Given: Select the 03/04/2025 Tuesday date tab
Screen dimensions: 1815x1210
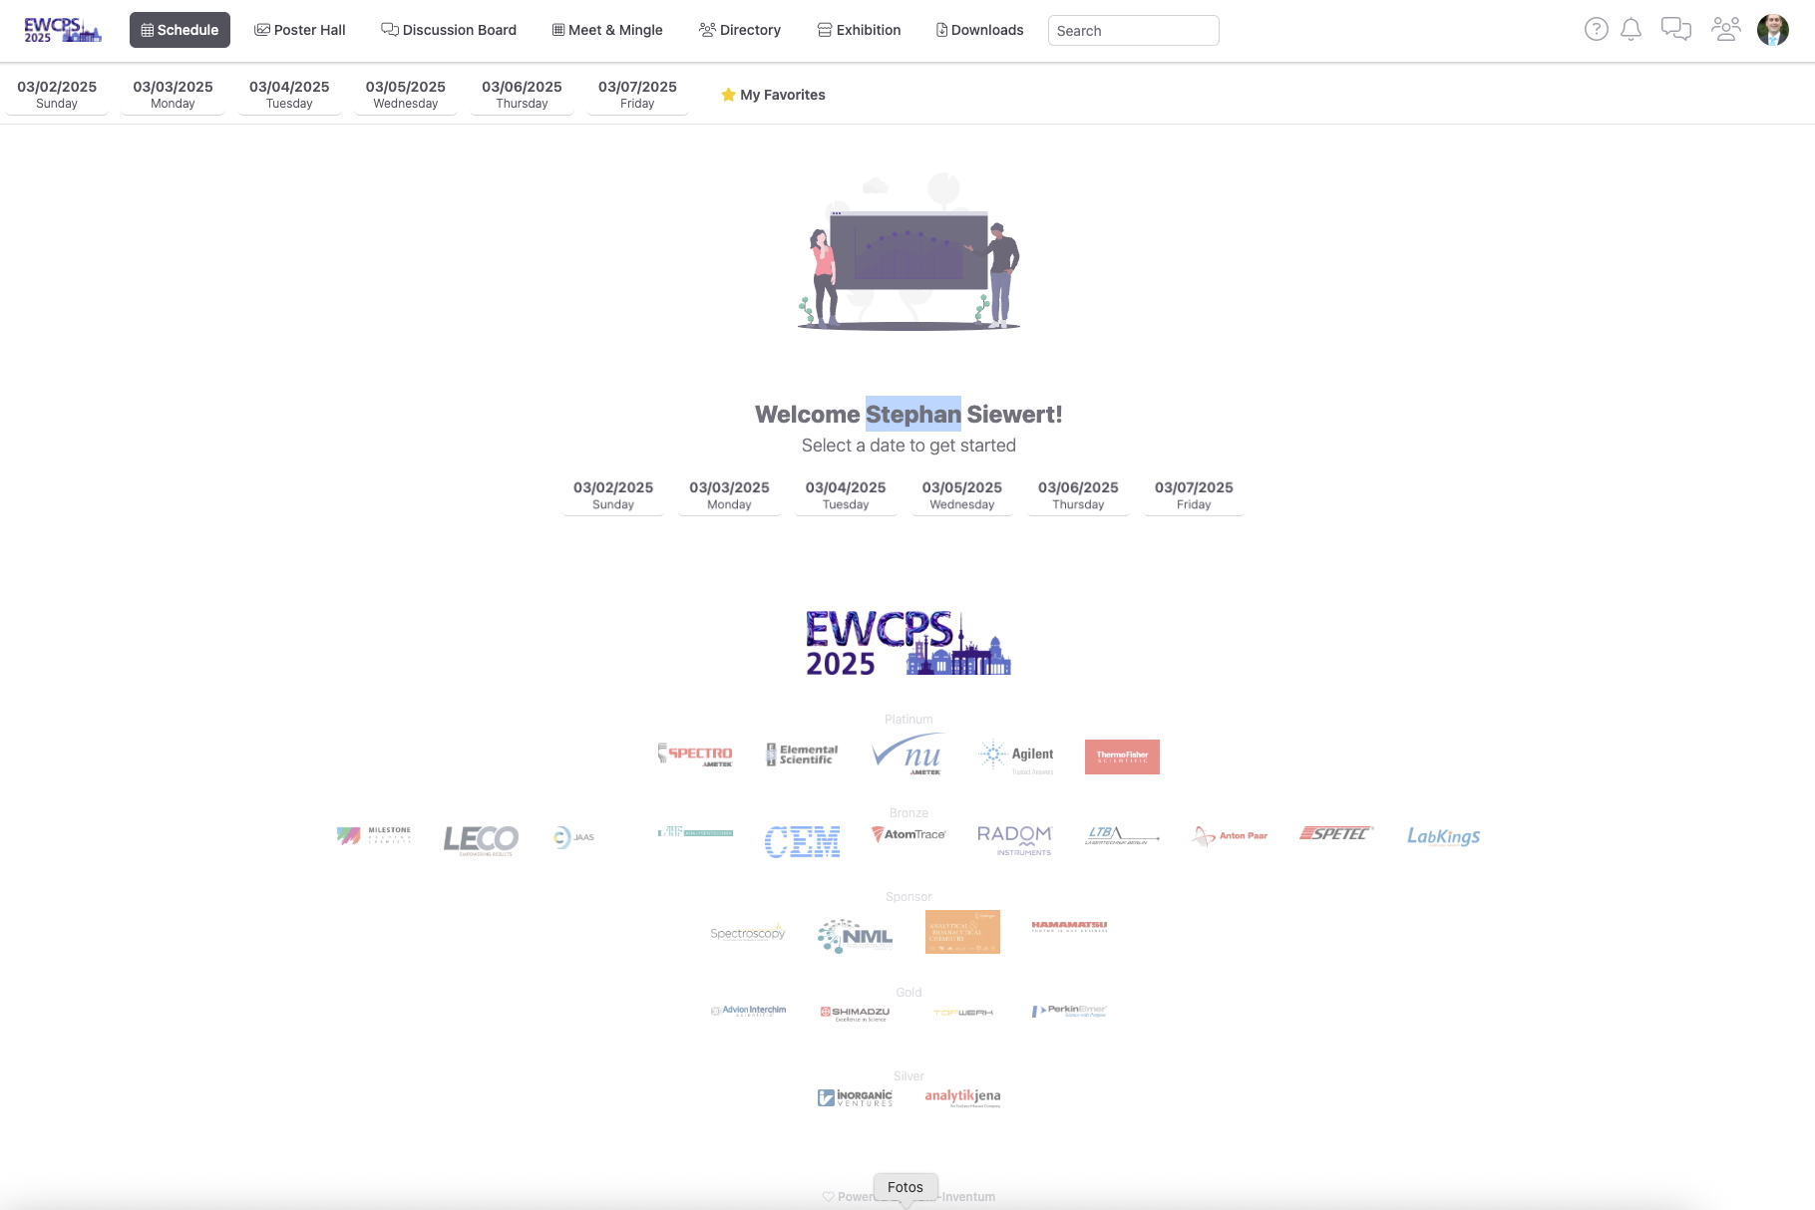Looking at the screenshot, I should [289, 93].
